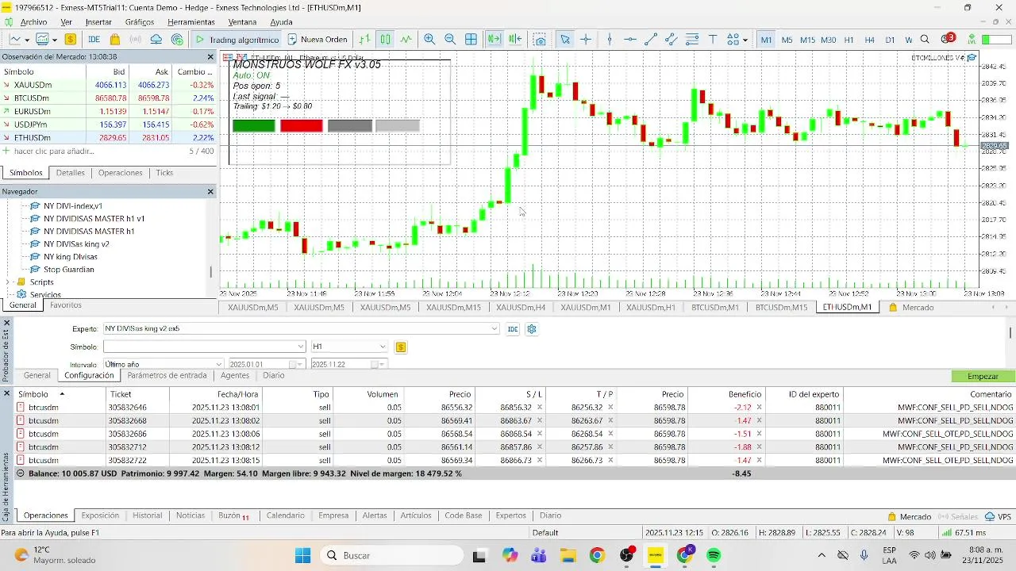Select the text label tool
1016x571 pixels.
point(713,39)
